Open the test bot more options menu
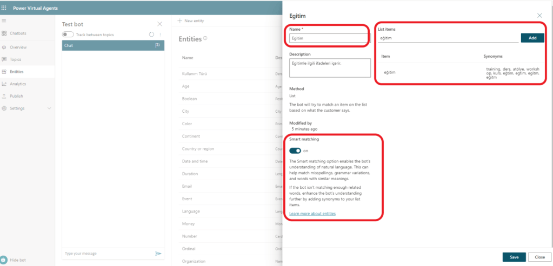Viewport: 553px width, 266px height. click(x=160, y=35)
